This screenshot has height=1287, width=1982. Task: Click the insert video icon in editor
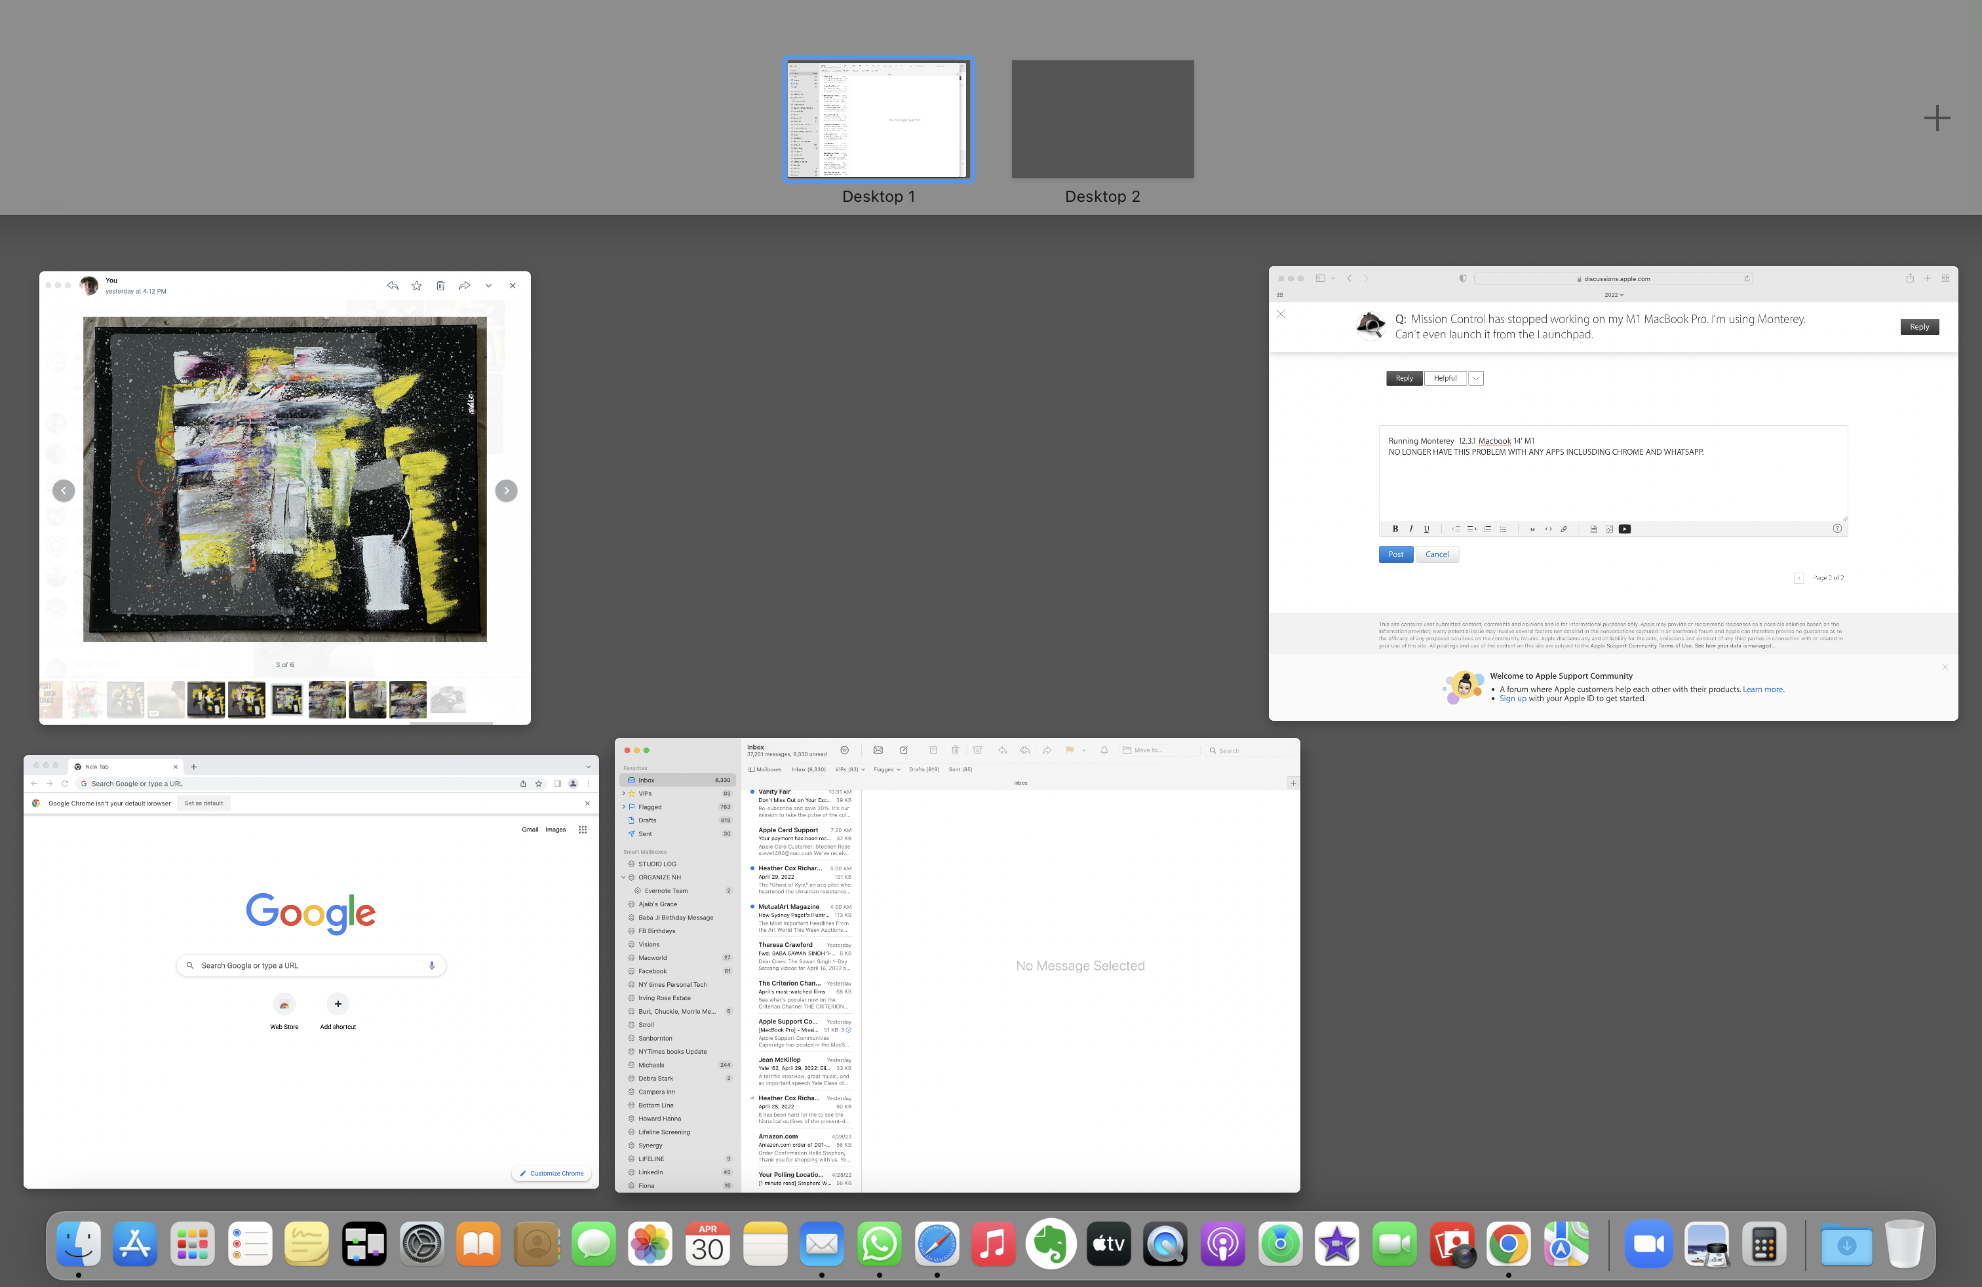(1624, 529)
